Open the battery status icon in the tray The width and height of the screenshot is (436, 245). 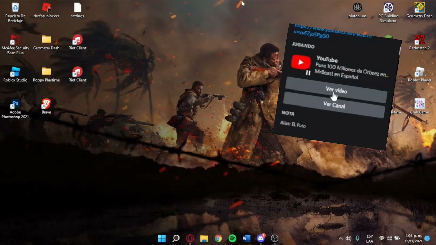coord(397,239)
